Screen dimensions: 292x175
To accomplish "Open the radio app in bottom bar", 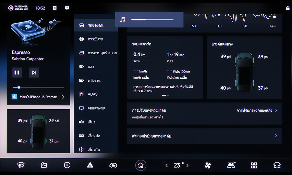I will point(44,165).
